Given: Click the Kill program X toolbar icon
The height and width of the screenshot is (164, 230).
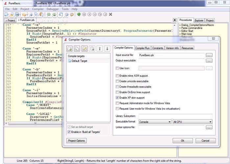Looking at the screenshot, I should 110,14.
